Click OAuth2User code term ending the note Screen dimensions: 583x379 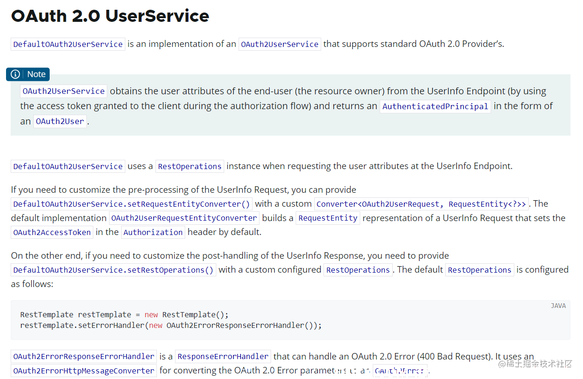pyautogui.click(x=60, y=122)
